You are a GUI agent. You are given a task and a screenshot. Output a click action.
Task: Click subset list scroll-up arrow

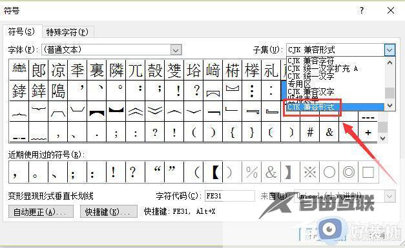(x=389, y=62)
